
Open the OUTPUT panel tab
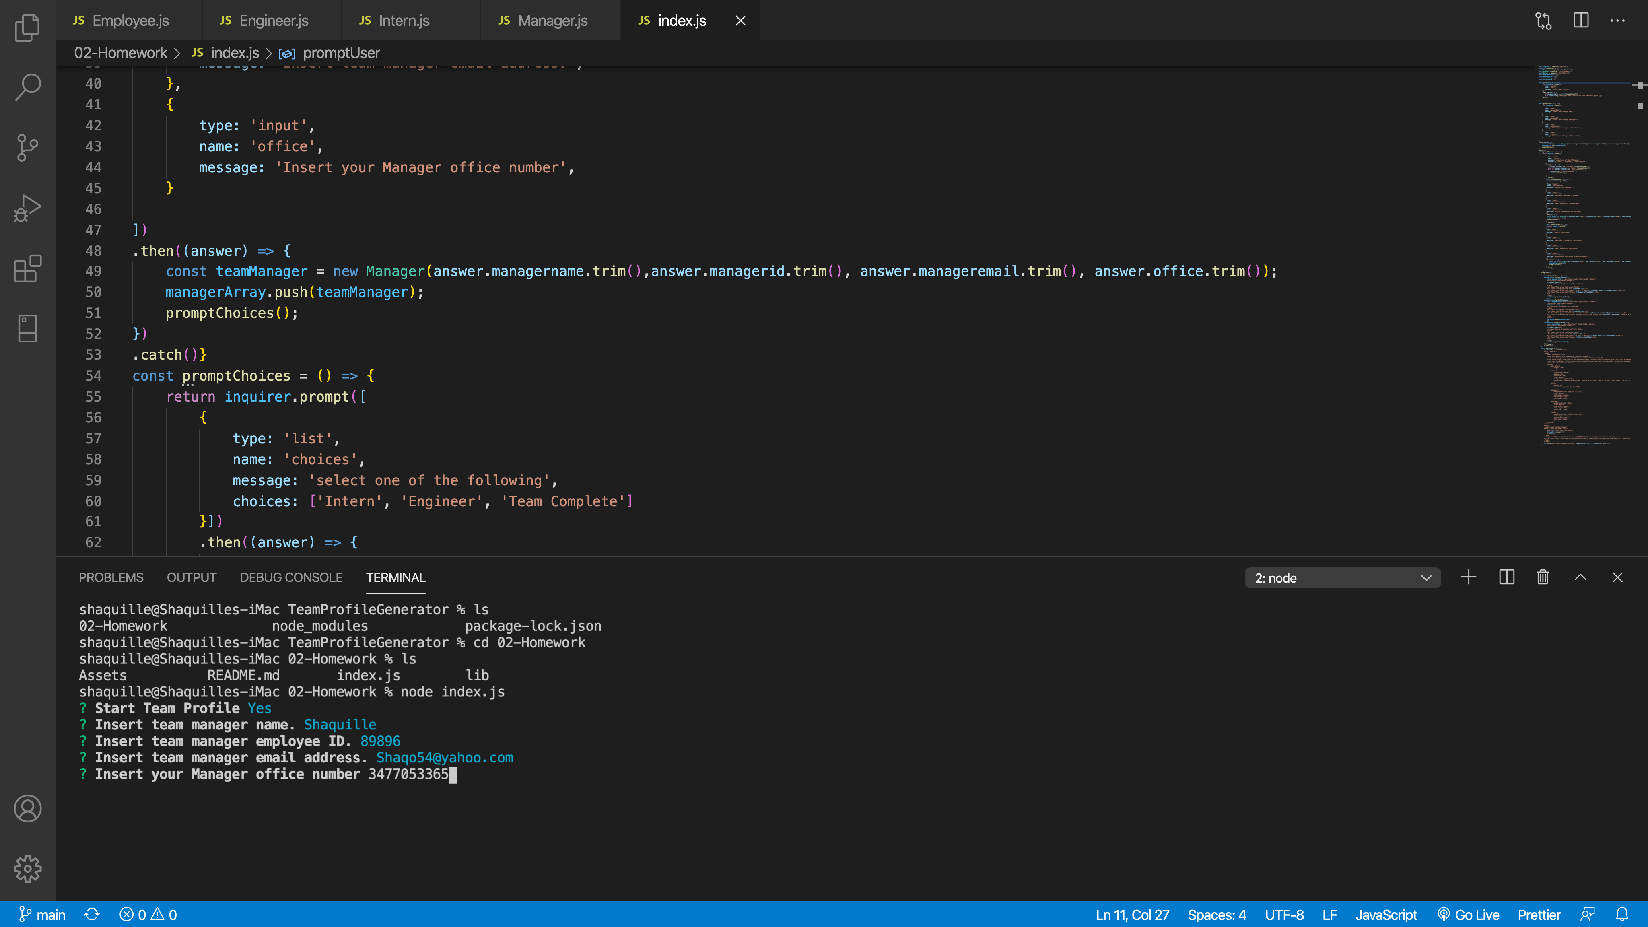[x=191, y=577]
